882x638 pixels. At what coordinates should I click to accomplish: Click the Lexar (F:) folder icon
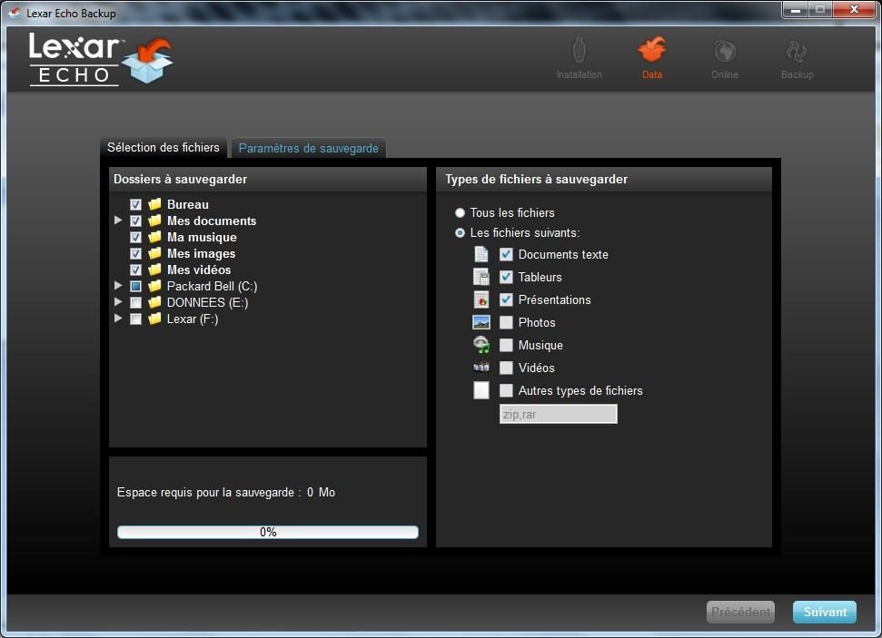pyautogui.click(x=154, y=319)
